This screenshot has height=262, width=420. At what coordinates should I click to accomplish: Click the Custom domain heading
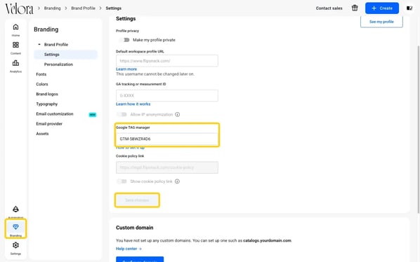point(134,228)
